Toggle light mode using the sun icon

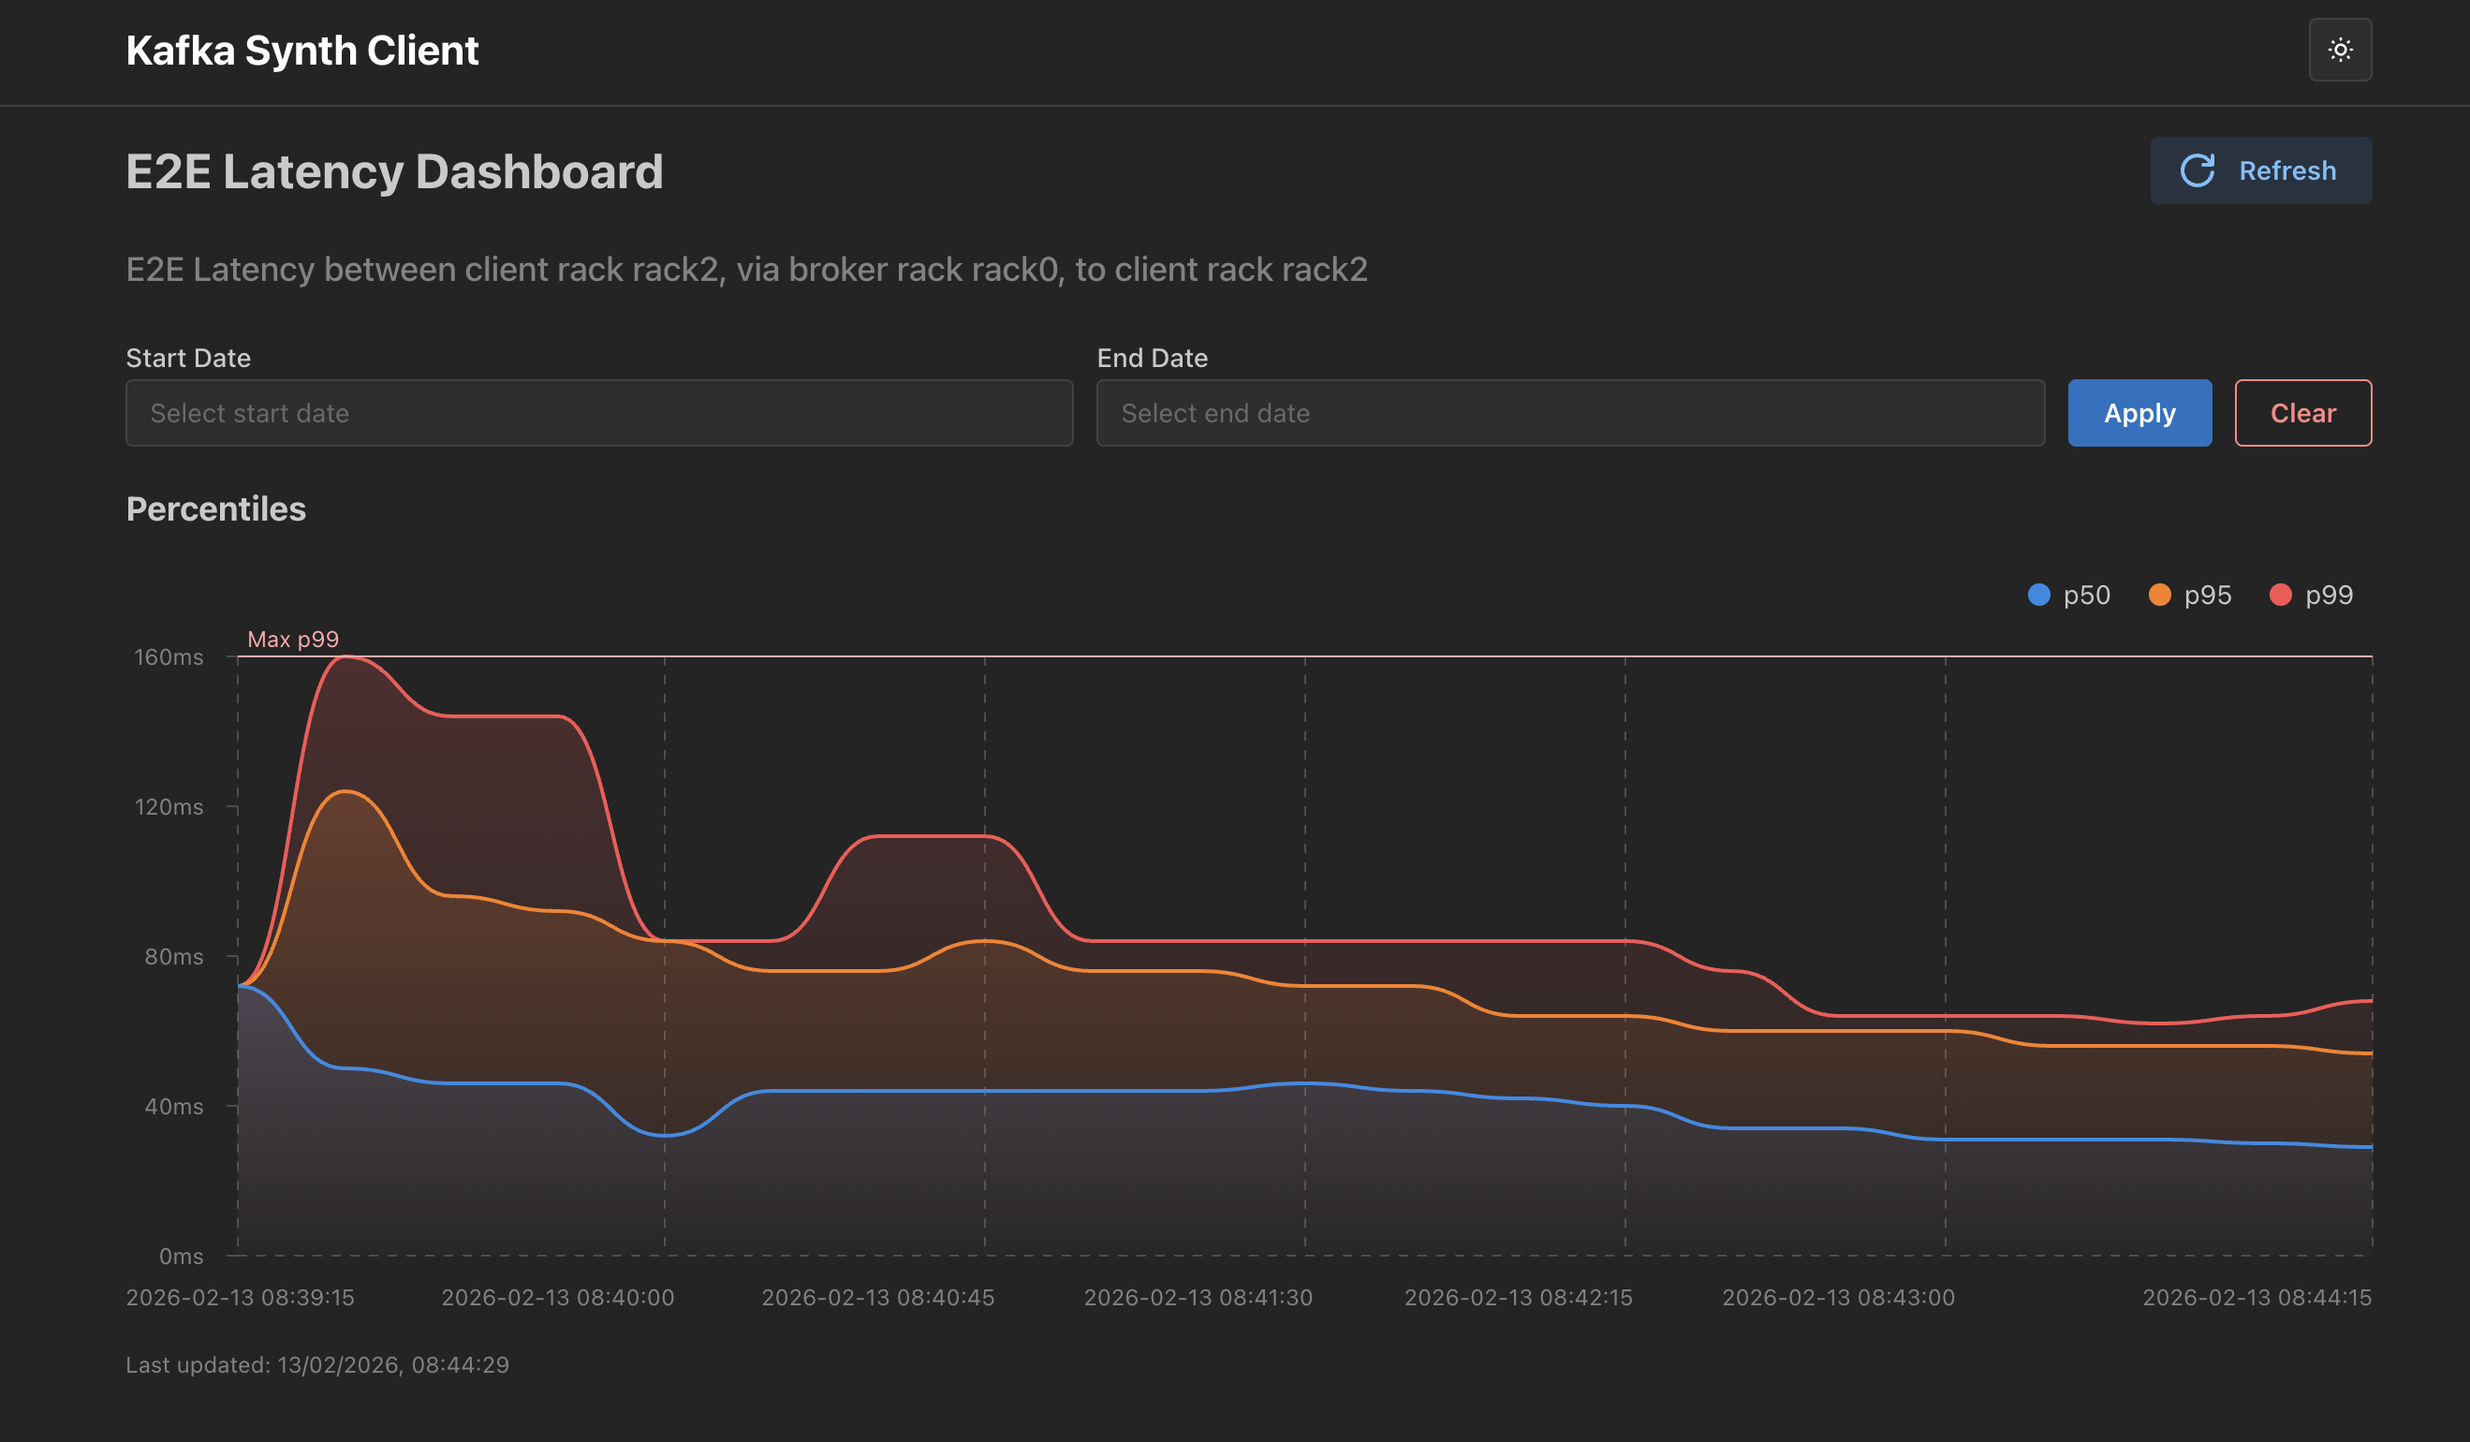2341,49
